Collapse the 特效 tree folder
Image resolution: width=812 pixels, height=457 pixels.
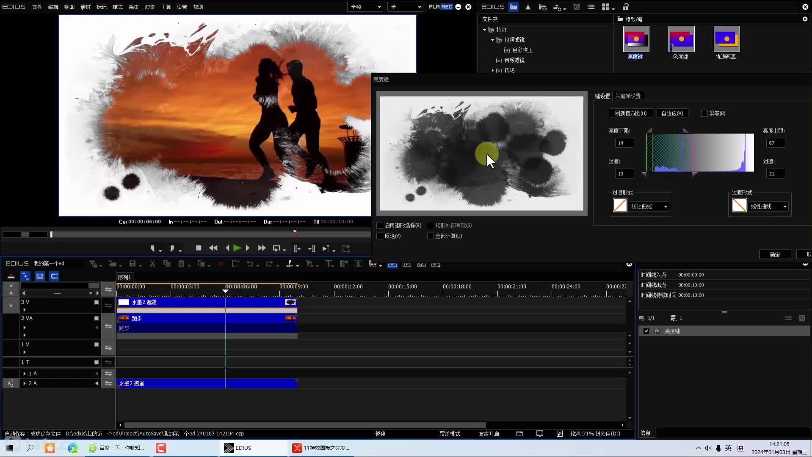coord(484,30)
